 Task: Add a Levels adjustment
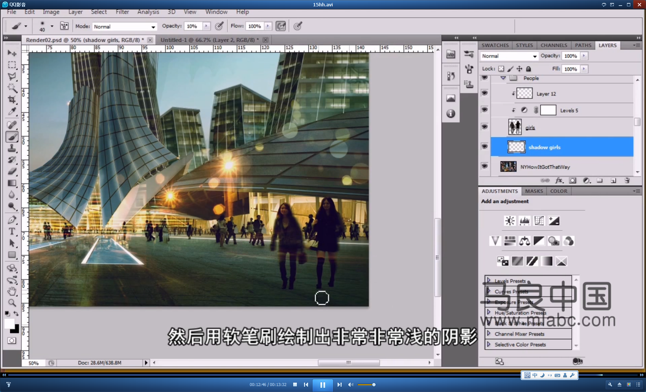pos(524,221)
